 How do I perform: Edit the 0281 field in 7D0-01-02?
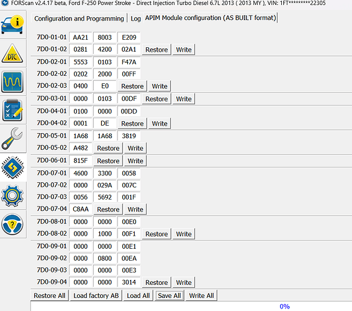coord(81,50)
